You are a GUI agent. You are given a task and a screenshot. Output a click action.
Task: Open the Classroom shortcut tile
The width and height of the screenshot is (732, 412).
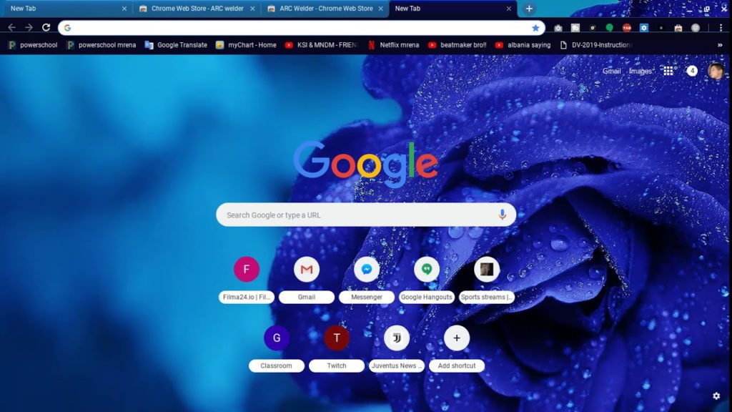coord(277,348)
